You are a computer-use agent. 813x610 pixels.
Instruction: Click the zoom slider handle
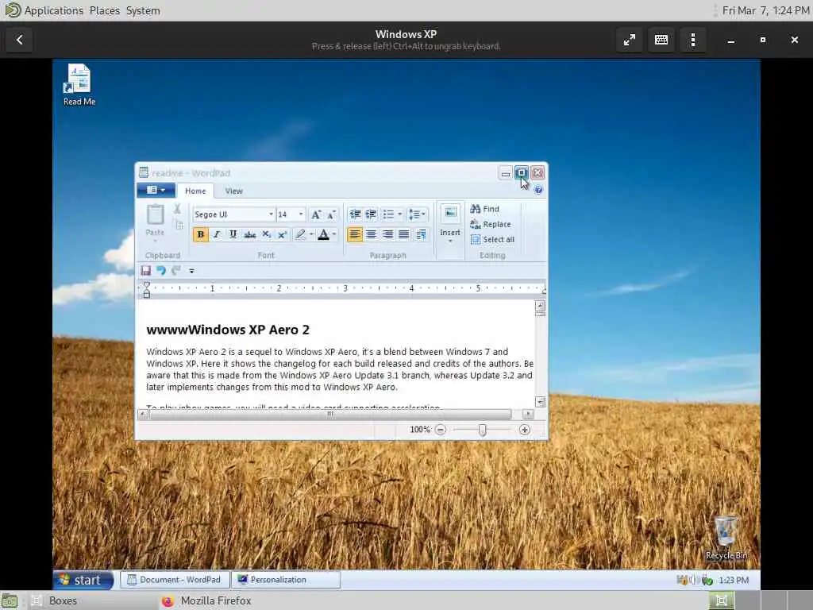[482, 430]
